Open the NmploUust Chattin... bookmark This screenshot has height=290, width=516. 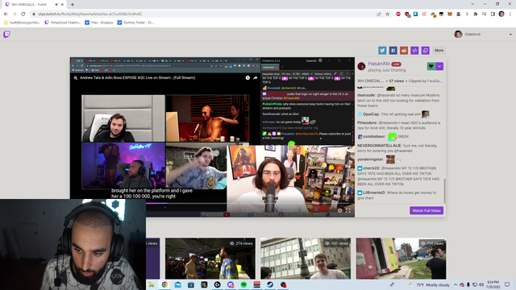(x=63, y=23)
